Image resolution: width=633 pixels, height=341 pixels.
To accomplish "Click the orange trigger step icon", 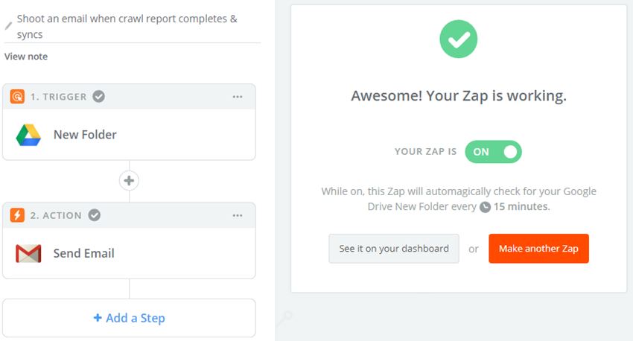I will 17,96.
